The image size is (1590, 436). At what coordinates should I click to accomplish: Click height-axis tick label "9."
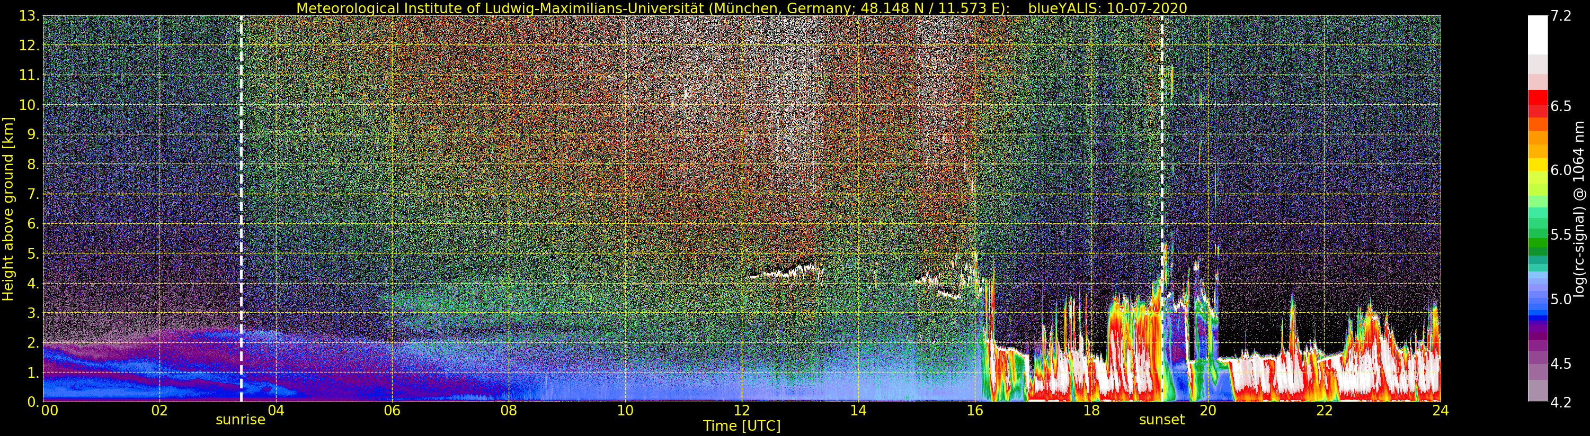(x=33, y=134)
